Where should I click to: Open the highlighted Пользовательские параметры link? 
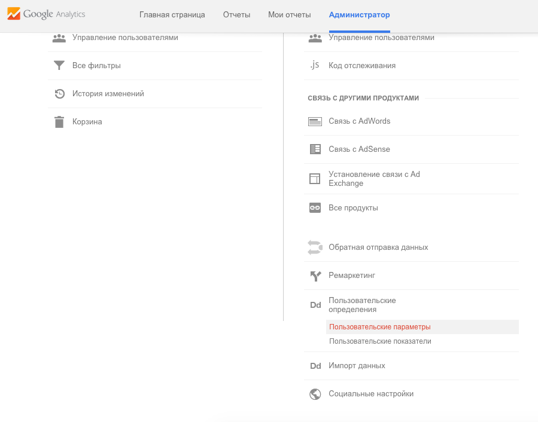coord(379,327)
